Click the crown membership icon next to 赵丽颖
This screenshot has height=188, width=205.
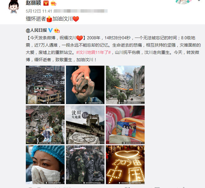(x=53, y=3)
